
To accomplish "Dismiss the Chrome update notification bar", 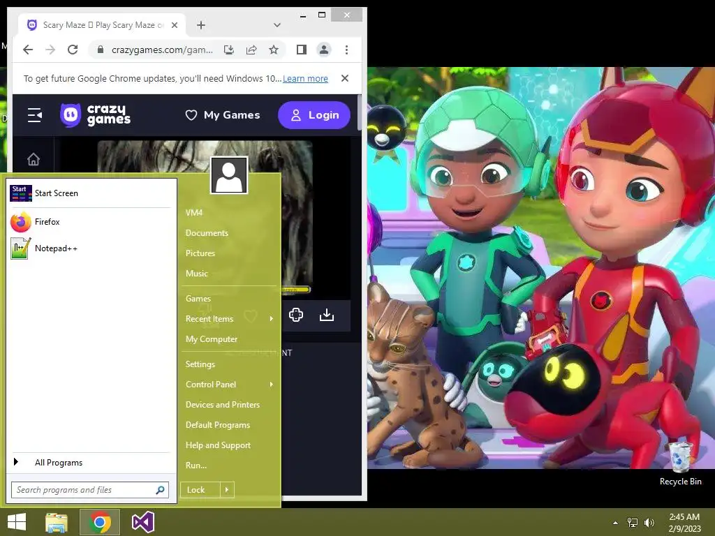I will click(345, 78).
